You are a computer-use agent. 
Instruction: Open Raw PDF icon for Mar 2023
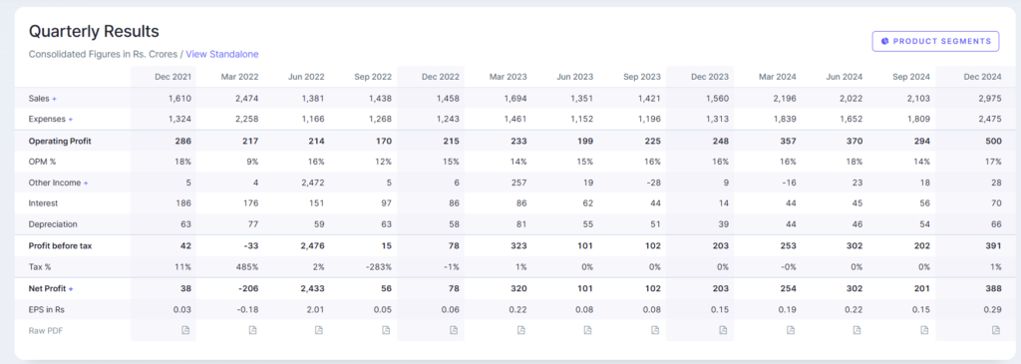pyautogui.click(x=520, y=330)
